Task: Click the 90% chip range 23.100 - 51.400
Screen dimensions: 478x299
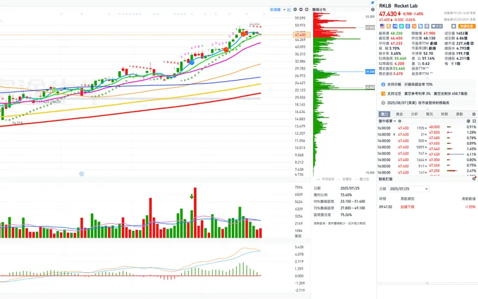Action: point(353,201)
